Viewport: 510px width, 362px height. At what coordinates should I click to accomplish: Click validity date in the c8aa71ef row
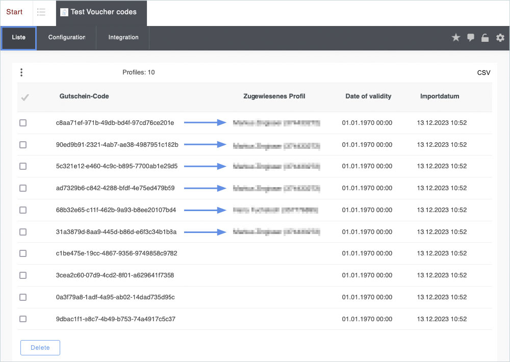[x=367, y=122]
